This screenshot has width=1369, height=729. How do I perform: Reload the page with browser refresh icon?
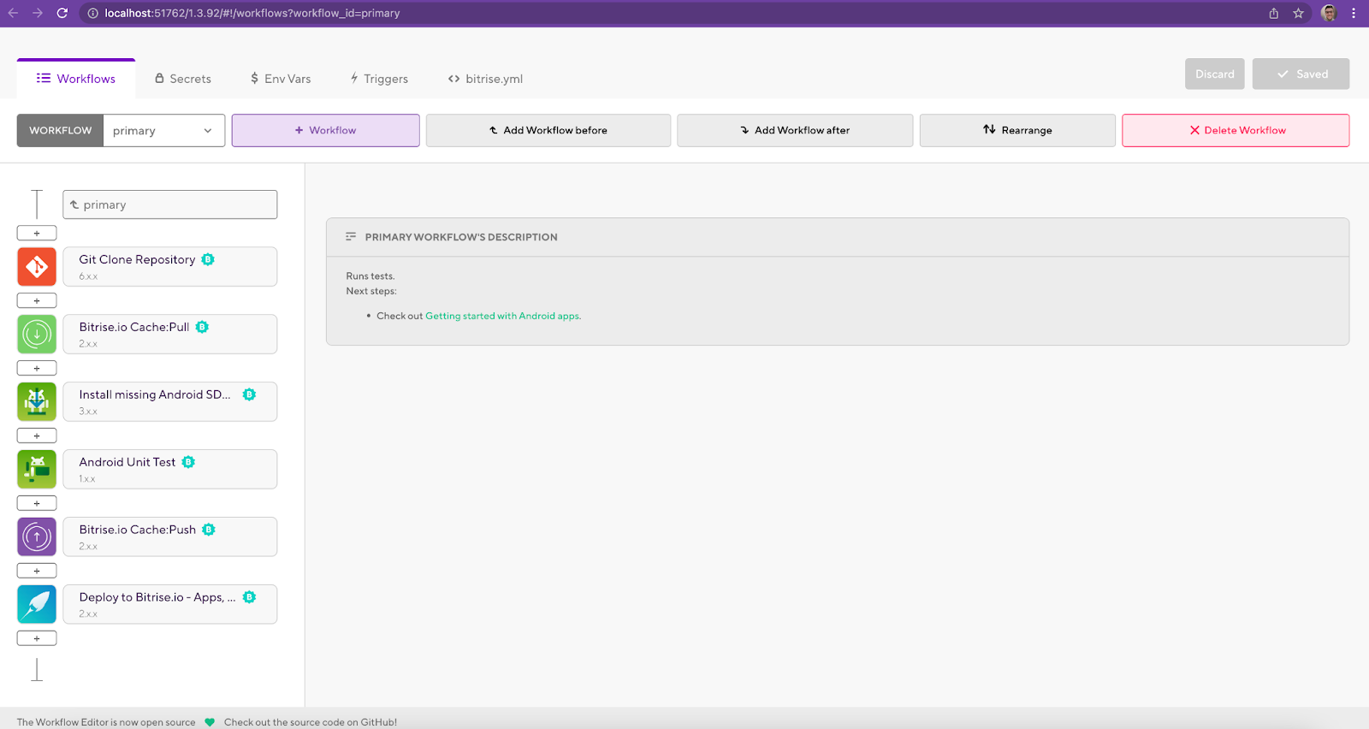click(62, 13)
